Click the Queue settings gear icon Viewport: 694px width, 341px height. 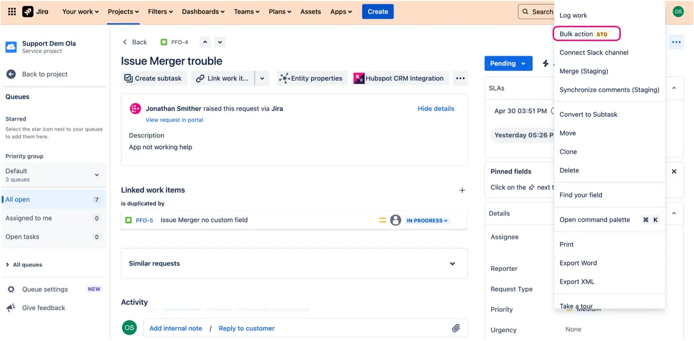pos(11,290)
